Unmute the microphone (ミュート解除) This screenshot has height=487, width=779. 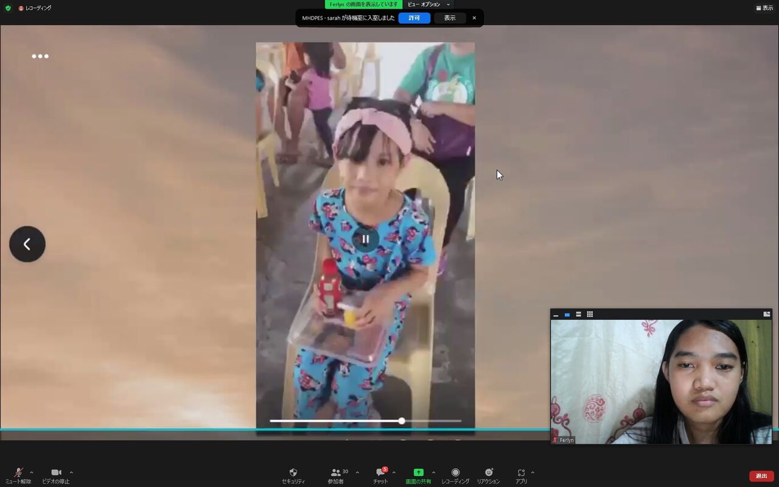18,475
